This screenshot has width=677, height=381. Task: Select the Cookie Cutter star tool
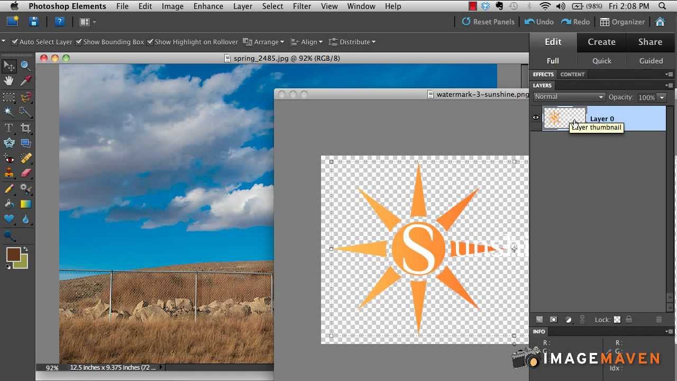9,143
